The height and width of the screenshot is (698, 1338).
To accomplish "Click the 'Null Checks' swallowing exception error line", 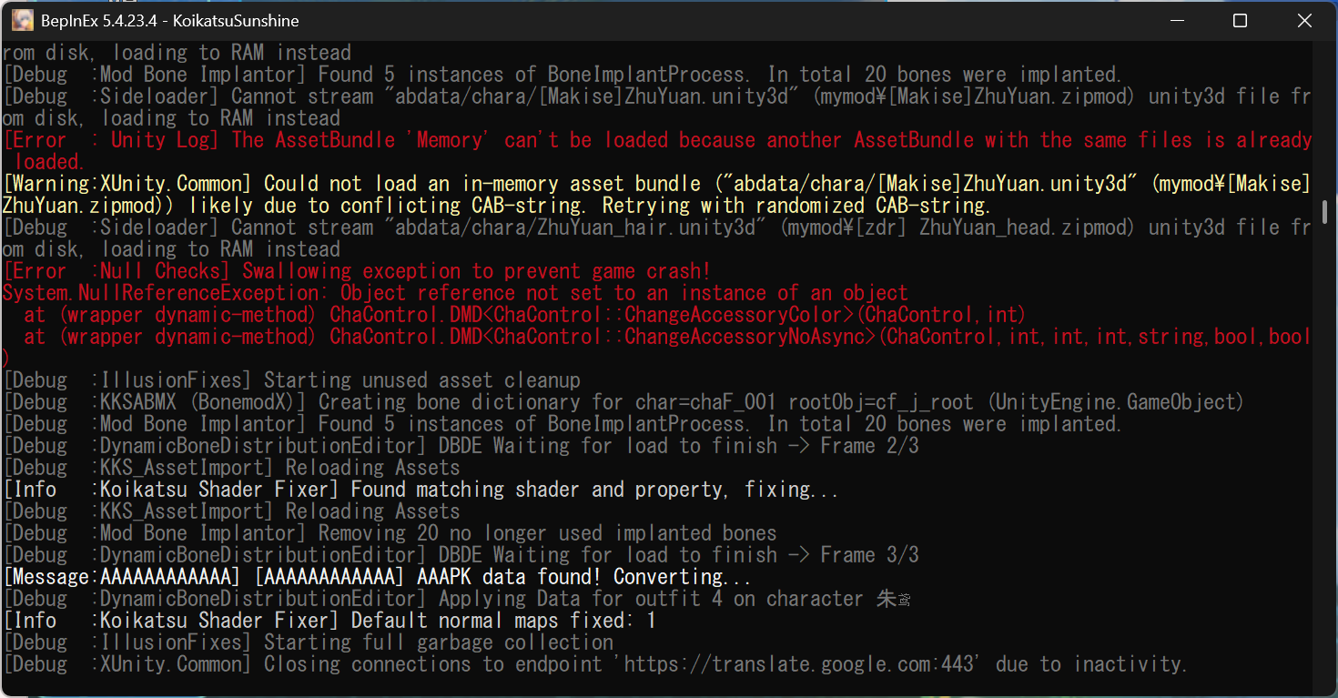I will pos(355,271).
